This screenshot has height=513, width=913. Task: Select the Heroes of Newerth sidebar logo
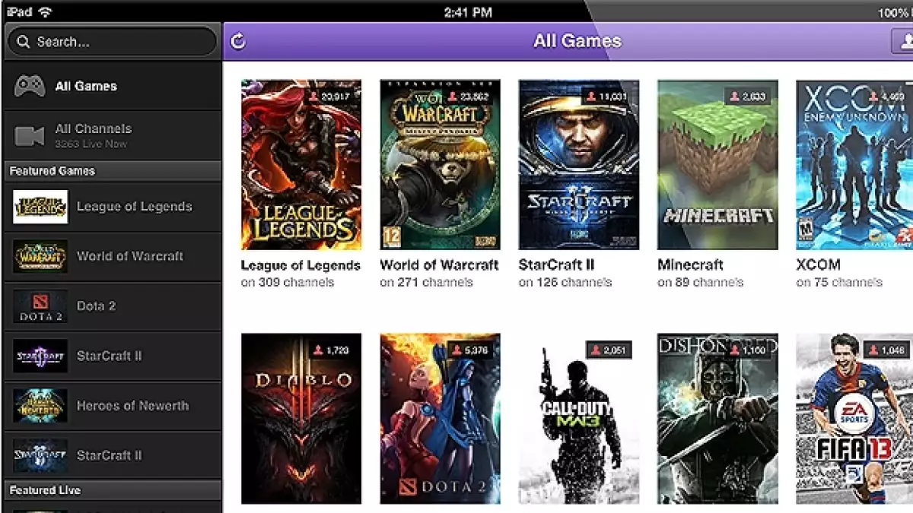click(40, 406)
